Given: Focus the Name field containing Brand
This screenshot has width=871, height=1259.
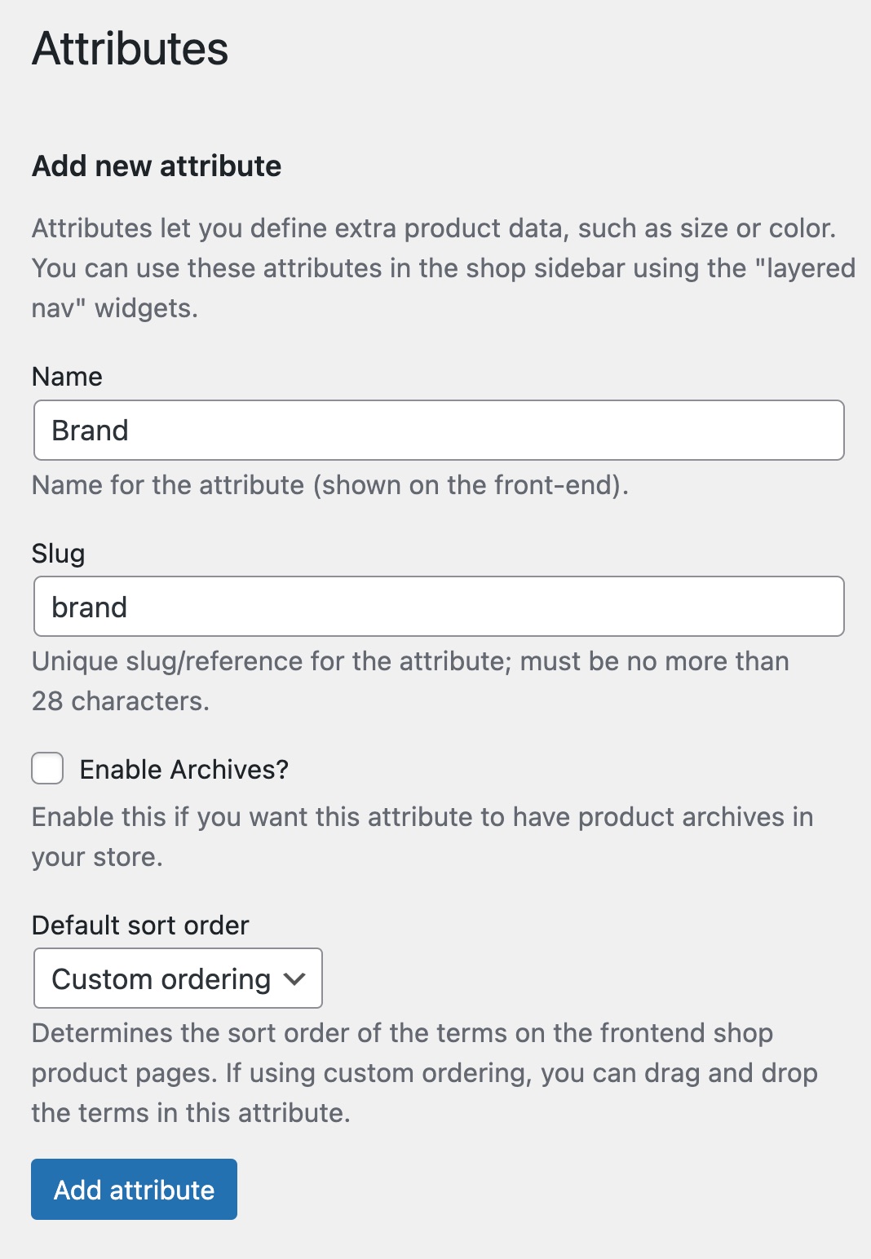Looking at the screenshot, I should [x=439, y=431].
